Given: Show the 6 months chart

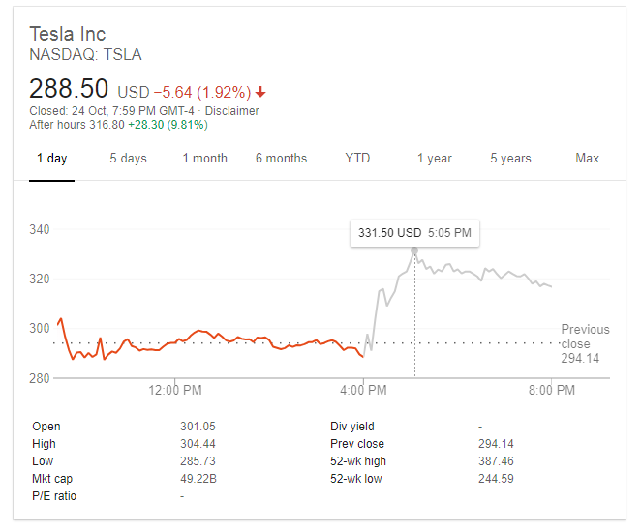Looking at the screenshot, I should 281,159.
